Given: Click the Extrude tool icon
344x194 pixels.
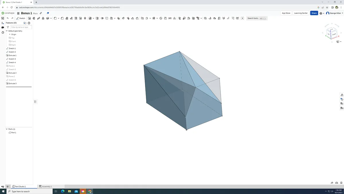Looking at the screenshot, I should pos(30,18).
